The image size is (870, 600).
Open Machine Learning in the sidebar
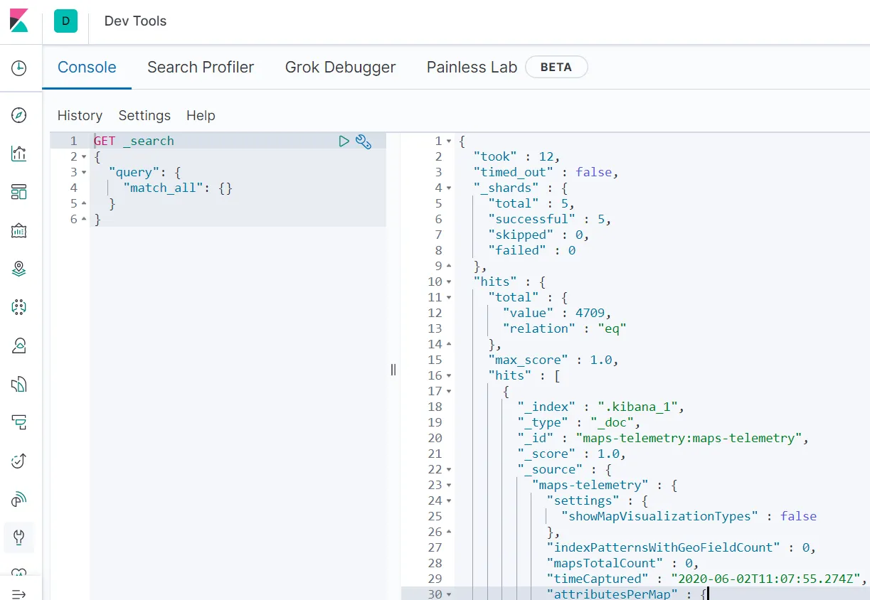click(x=19, y=307)
